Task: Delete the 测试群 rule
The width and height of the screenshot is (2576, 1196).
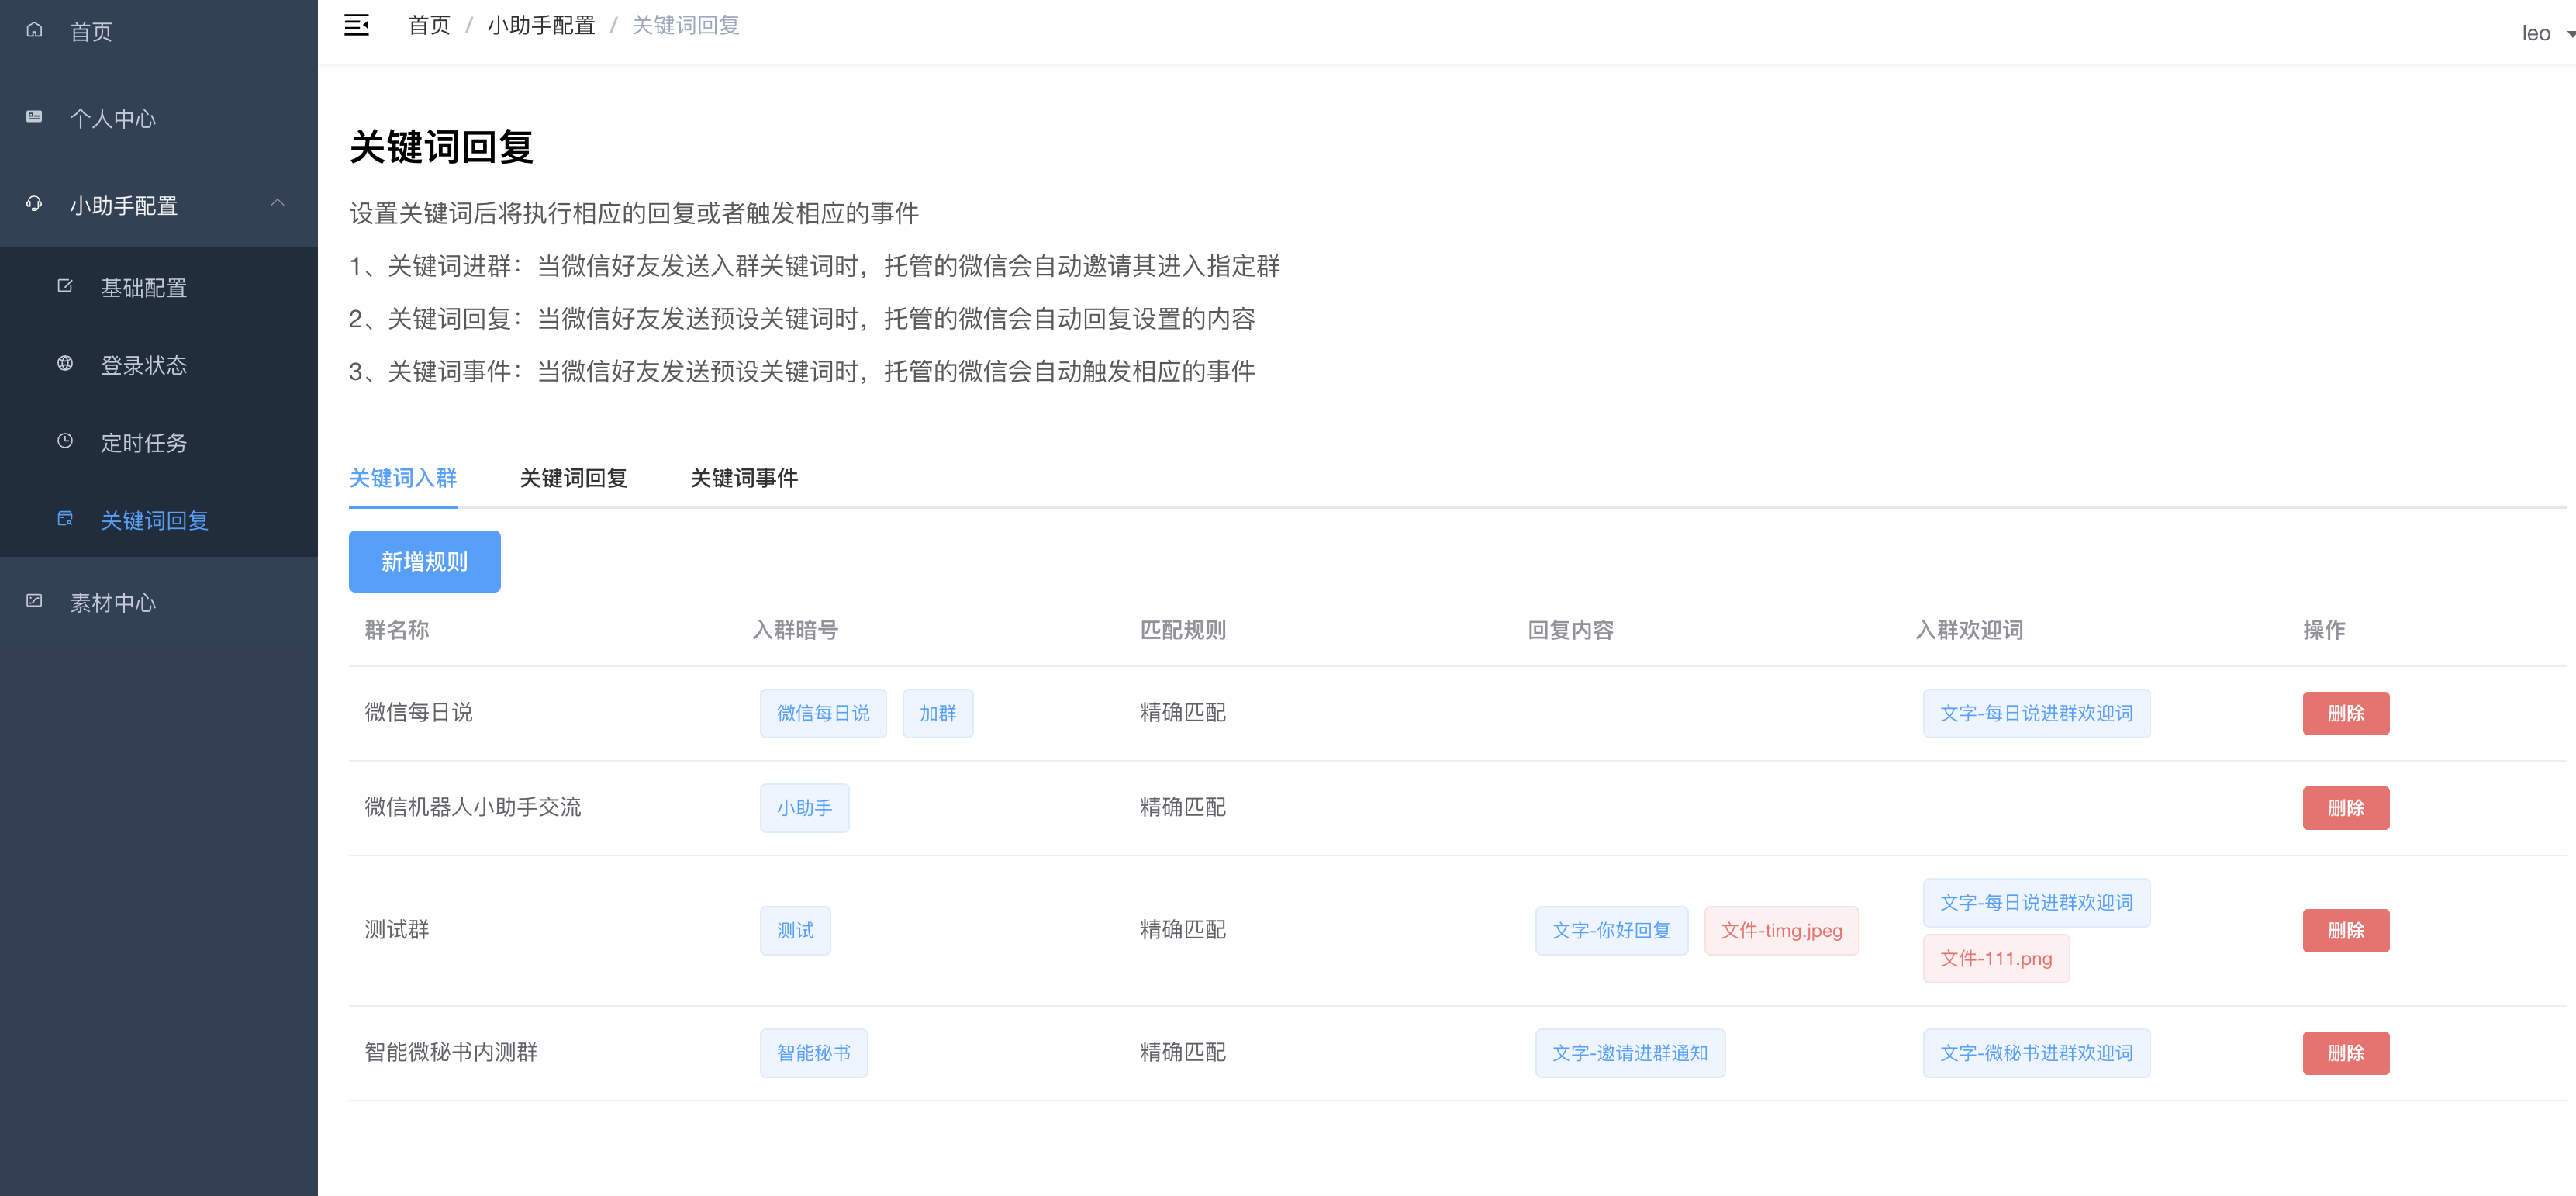Action: [2345, 930]
